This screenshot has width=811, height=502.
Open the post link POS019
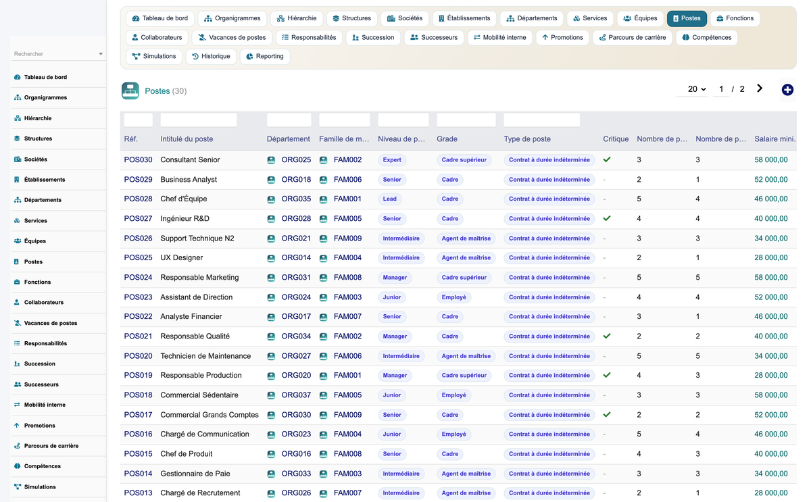[139, 376]
